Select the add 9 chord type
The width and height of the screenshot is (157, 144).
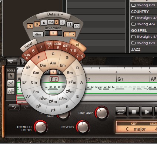[58, 45]
